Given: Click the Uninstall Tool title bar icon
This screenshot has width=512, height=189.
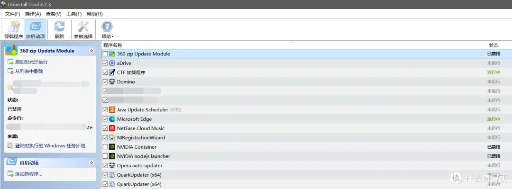Looking at the screenshot, I should tap(3, 4).
